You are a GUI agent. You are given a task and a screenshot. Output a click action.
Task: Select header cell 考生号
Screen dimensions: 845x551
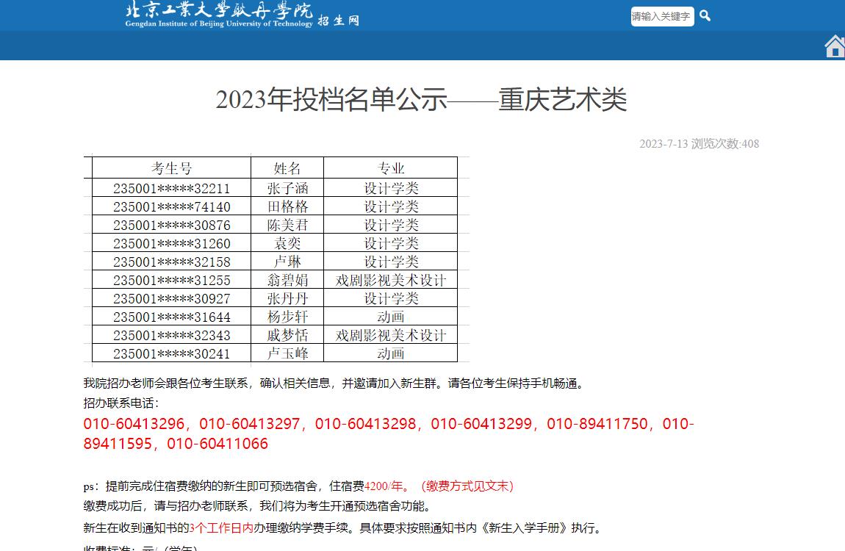tap(171, 168)
